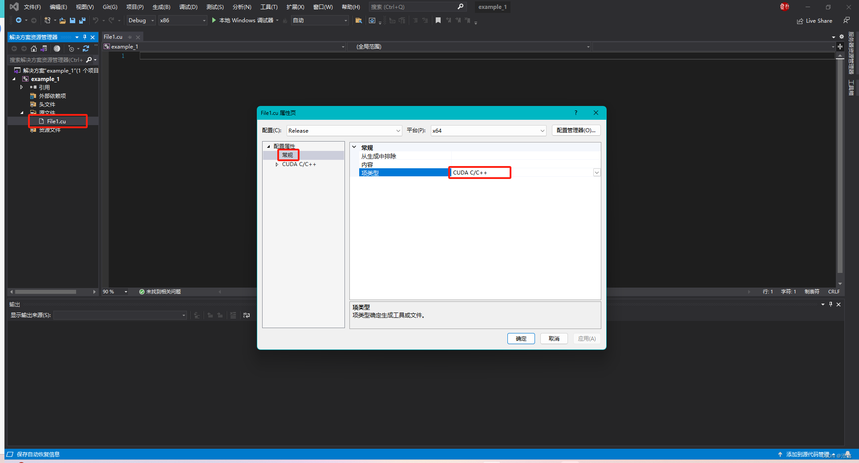The image size is (859, 463).
Task: Select 头文件 folder in Solution Explorer
Action: (47, 104)
